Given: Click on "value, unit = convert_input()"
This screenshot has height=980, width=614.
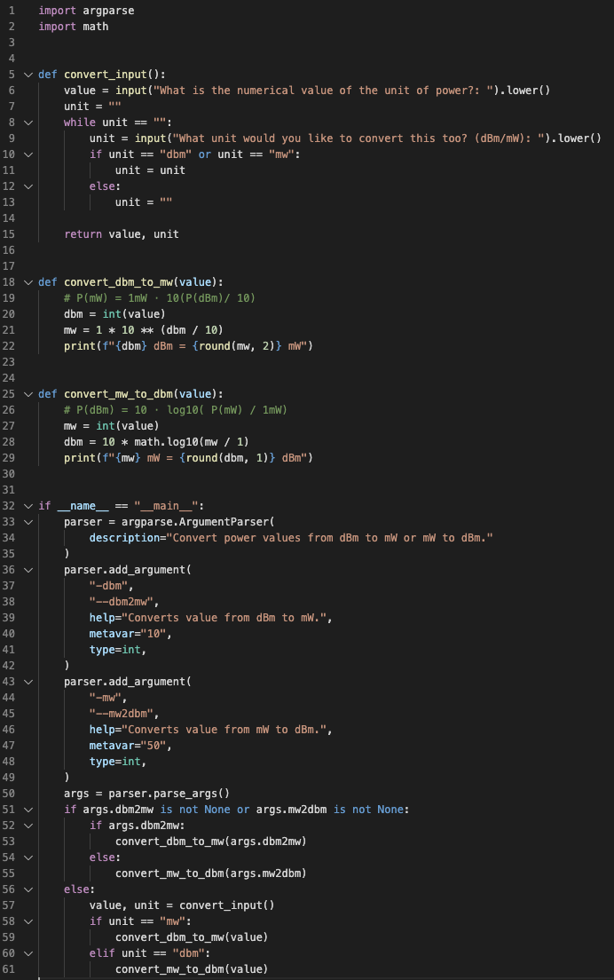Looking at the screenshot, I should tap(182, 905).
